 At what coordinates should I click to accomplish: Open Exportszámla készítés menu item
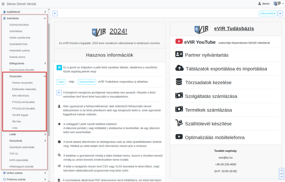pyautogui.click(x=22, y=70)
